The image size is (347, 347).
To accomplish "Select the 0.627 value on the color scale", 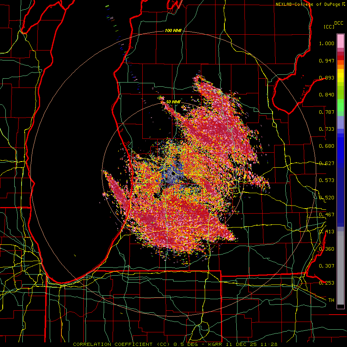I will click(327, 163).
